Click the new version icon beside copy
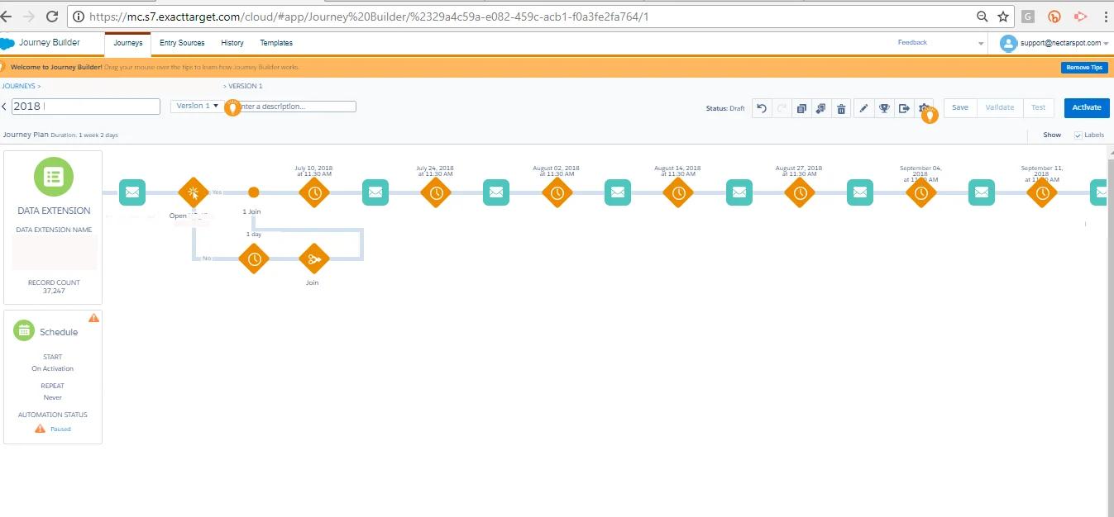The width and height of the screenshot is (1114, 517). (820, 108)
